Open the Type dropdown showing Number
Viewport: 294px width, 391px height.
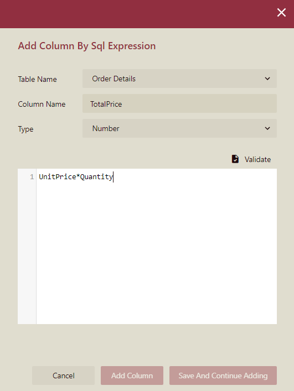tap(179, 128)
